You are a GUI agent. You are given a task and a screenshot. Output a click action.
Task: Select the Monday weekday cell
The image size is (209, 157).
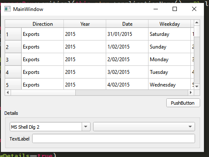click(169, 60)
